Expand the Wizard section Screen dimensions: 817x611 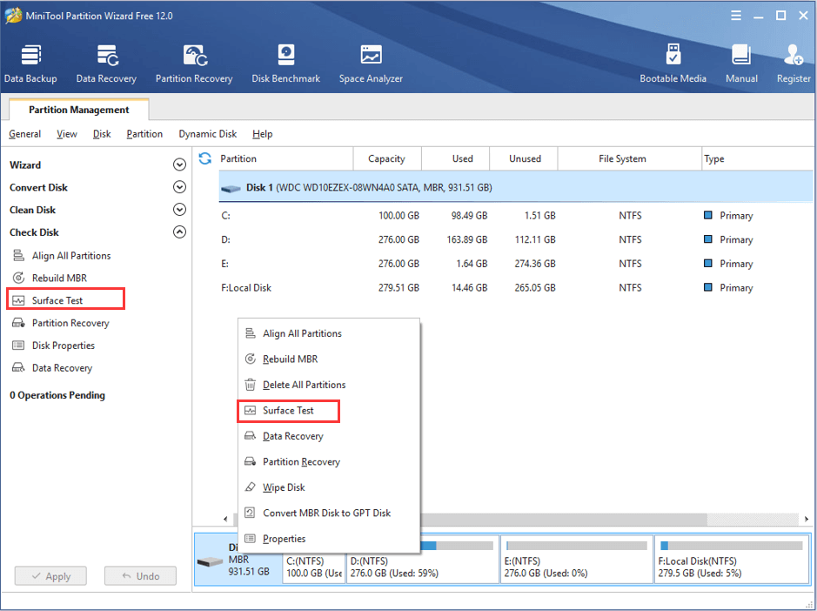179,164
